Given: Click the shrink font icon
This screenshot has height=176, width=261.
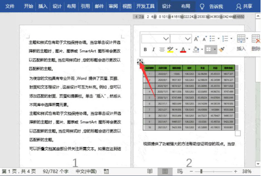Looking at the screenshot, I should click(204, 39).
